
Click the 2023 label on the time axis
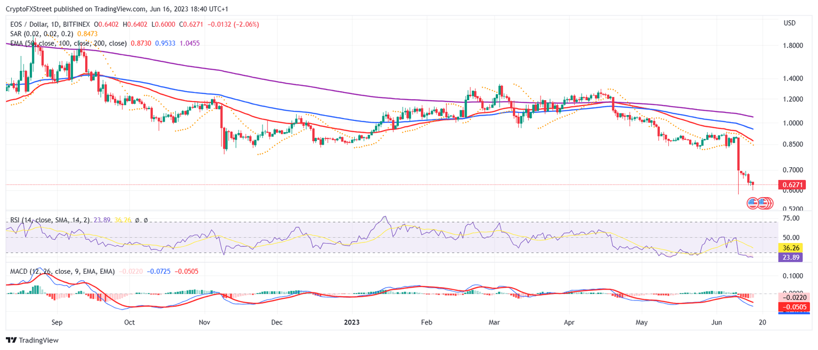click(352, 322)
